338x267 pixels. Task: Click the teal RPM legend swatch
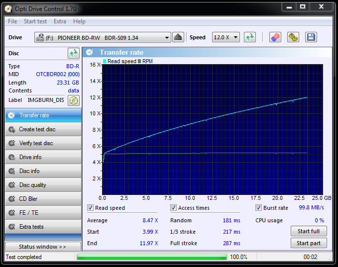point(139,61)
